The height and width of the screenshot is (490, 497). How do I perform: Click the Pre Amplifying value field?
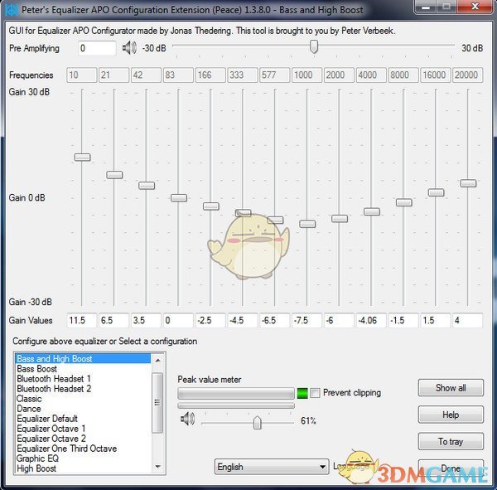(97, 48)
